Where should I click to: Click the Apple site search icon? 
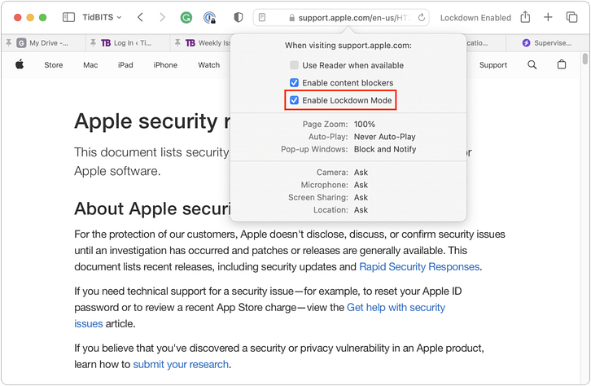532,65
